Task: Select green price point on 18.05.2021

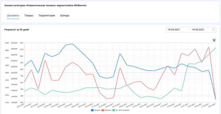Action: coord(216,48)
